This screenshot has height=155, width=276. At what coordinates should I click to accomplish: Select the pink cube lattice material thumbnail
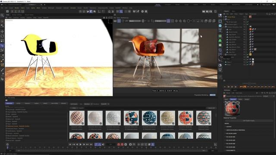(x=77, y=118)
